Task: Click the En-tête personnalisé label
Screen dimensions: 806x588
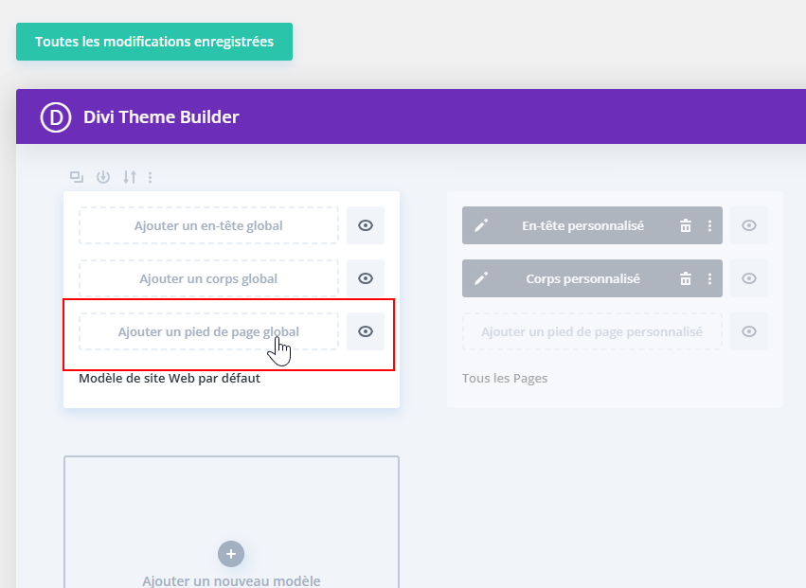Action: [x=582, y=225]
